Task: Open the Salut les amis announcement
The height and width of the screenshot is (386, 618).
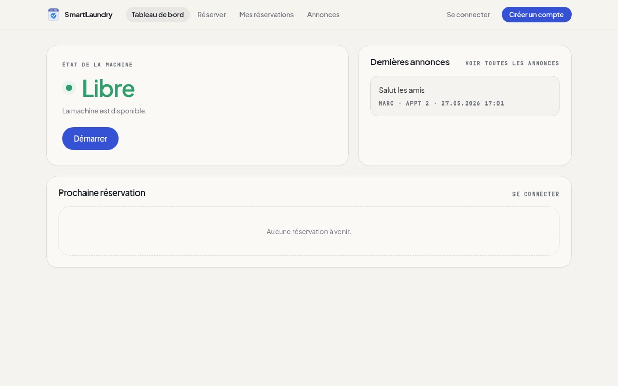Action: (x=465, y=96)
